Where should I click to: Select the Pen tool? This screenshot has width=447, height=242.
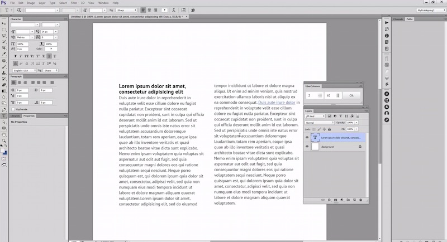(4, 109)
